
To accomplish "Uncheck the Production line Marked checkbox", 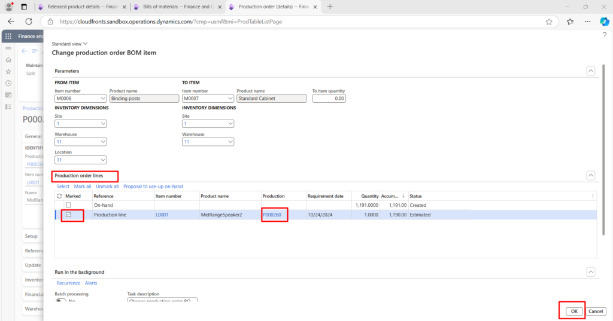I will (68, 215).
